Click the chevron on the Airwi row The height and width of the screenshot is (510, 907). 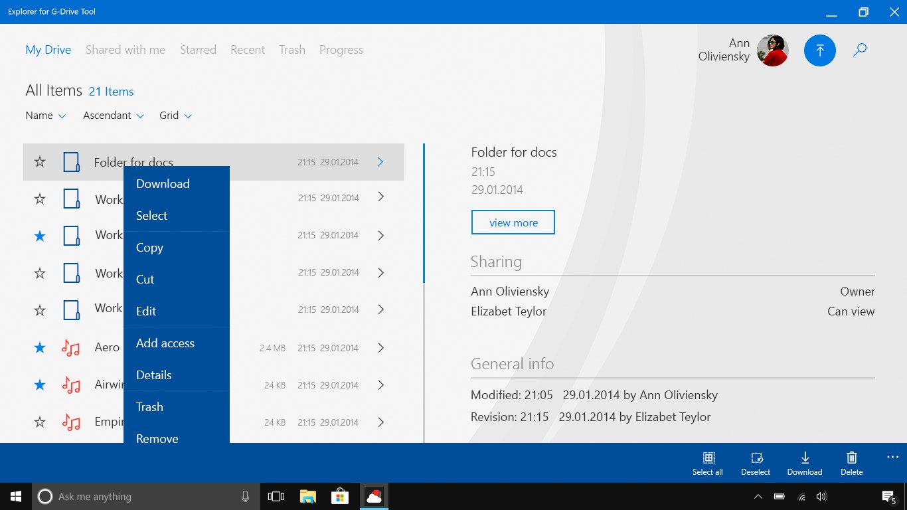[380, 384]
